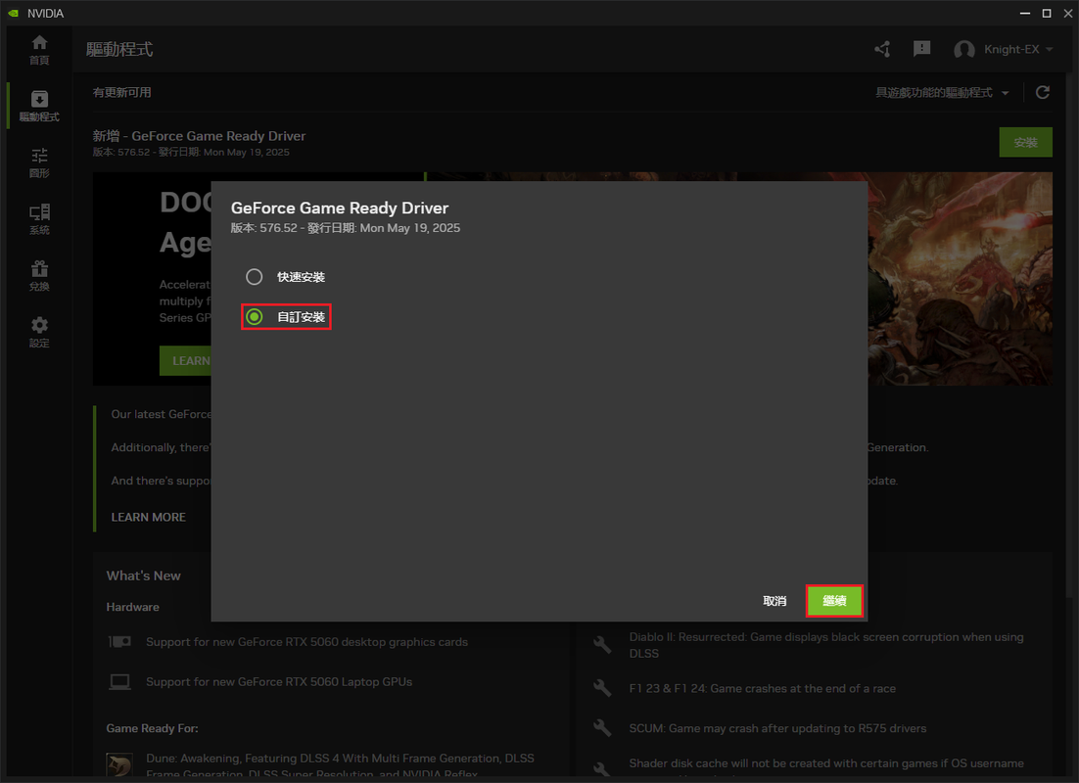This screenshot has width=1079, height=783.
Task: Click 'SCUM: Game may crash' text row
Action: tap(777, 728)
